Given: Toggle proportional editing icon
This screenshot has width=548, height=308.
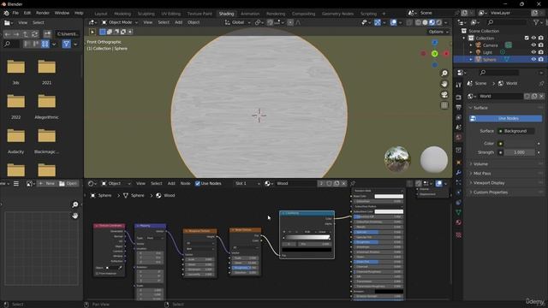Looking at the screenshot, I should pyautogui.click(x=290, y=22).
